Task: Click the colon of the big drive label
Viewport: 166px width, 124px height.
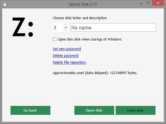Action: pos(31,29)
